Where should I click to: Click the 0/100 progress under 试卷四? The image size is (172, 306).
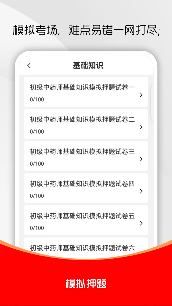point(37,196)
